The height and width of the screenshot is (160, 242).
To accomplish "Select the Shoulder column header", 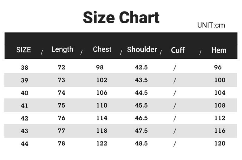I will click(142, 49).
